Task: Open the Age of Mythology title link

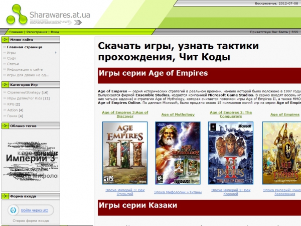Action: (178, 115)
